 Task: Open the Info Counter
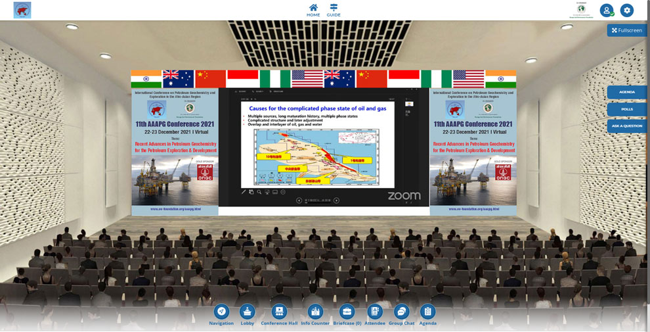click(315, 314)
